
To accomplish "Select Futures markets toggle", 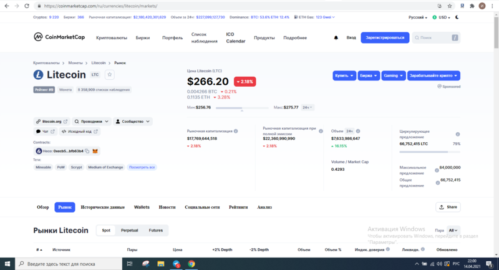I will 155,230.
